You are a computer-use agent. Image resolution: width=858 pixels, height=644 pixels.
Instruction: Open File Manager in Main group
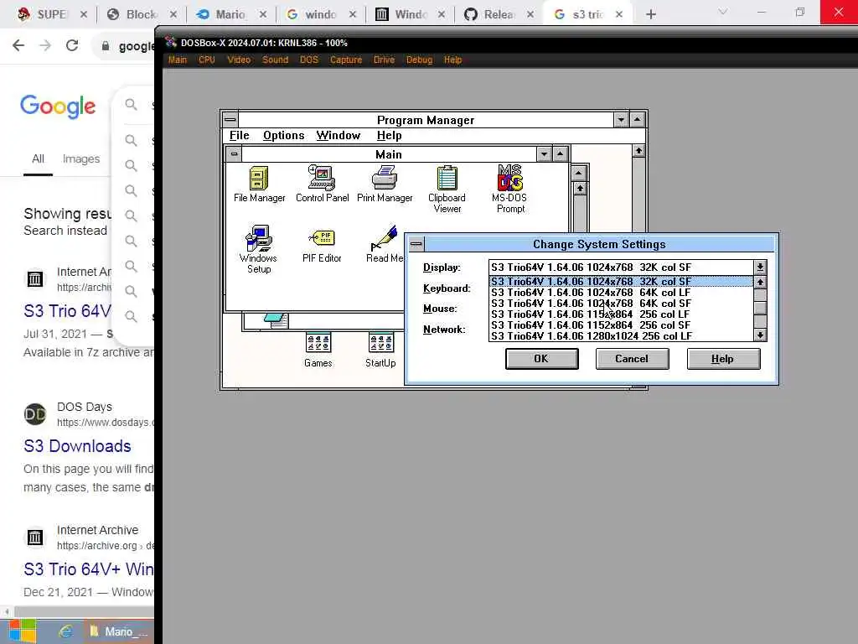(x=259, y=184)
